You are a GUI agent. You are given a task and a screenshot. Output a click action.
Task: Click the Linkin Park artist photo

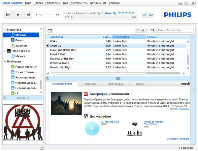pos(66,103)
